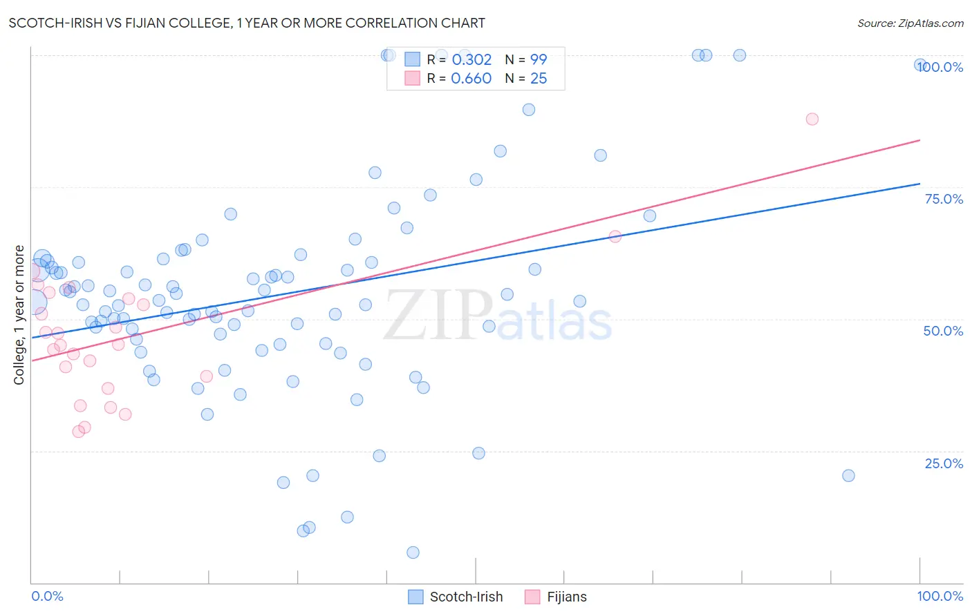Click the Fijians legend color swatch at bottom
Image resolution: width=972 pixels, height=616 pixels.
point(532,597)
